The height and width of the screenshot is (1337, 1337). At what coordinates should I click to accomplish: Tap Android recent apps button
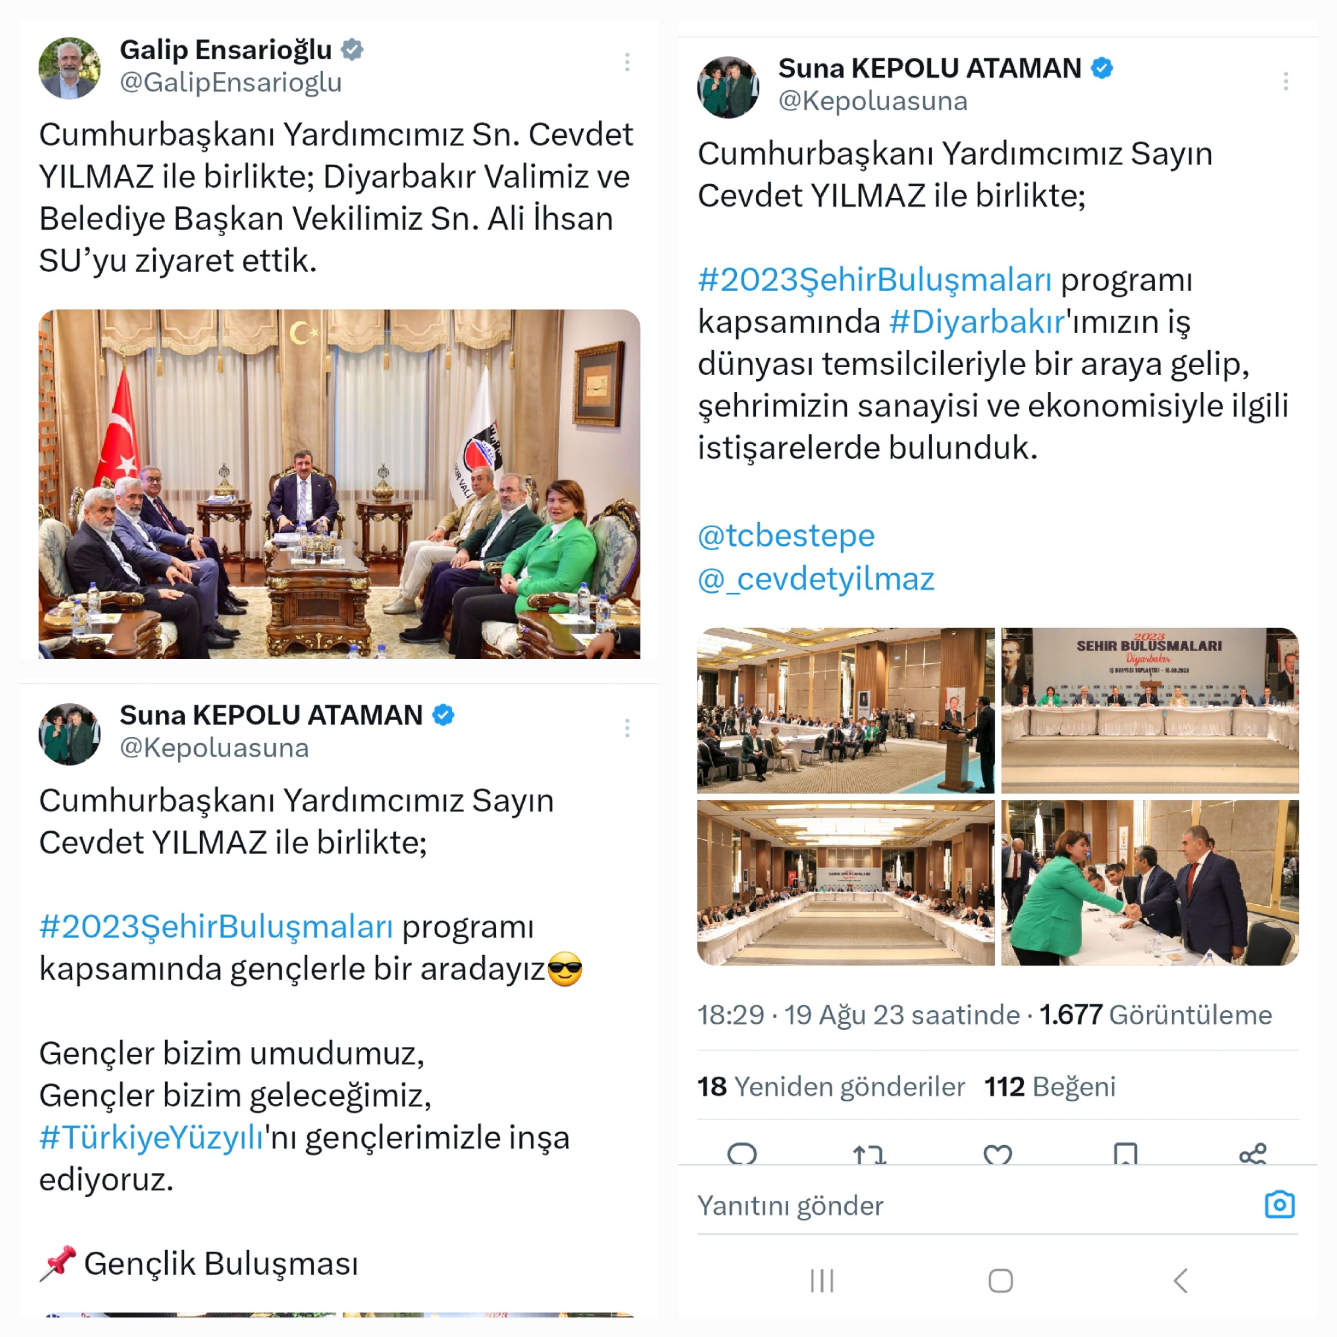click(822, 1280)
